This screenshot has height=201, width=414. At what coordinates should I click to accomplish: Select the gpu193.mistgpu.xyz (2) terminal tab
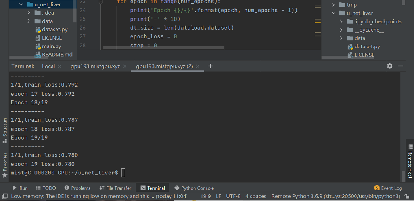click(164, 66)
